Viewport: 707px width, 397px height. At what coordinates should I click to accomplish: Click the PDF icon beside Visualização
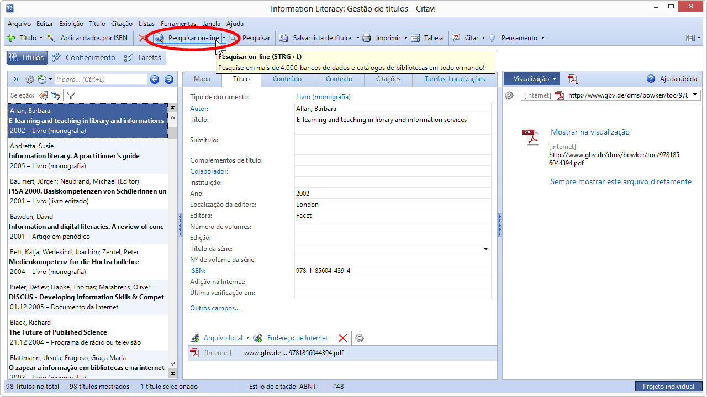[x=573, y=79]
